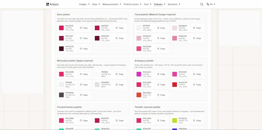
Task: Click the #e044a1 swatch
Action: [x=175, y=74]
